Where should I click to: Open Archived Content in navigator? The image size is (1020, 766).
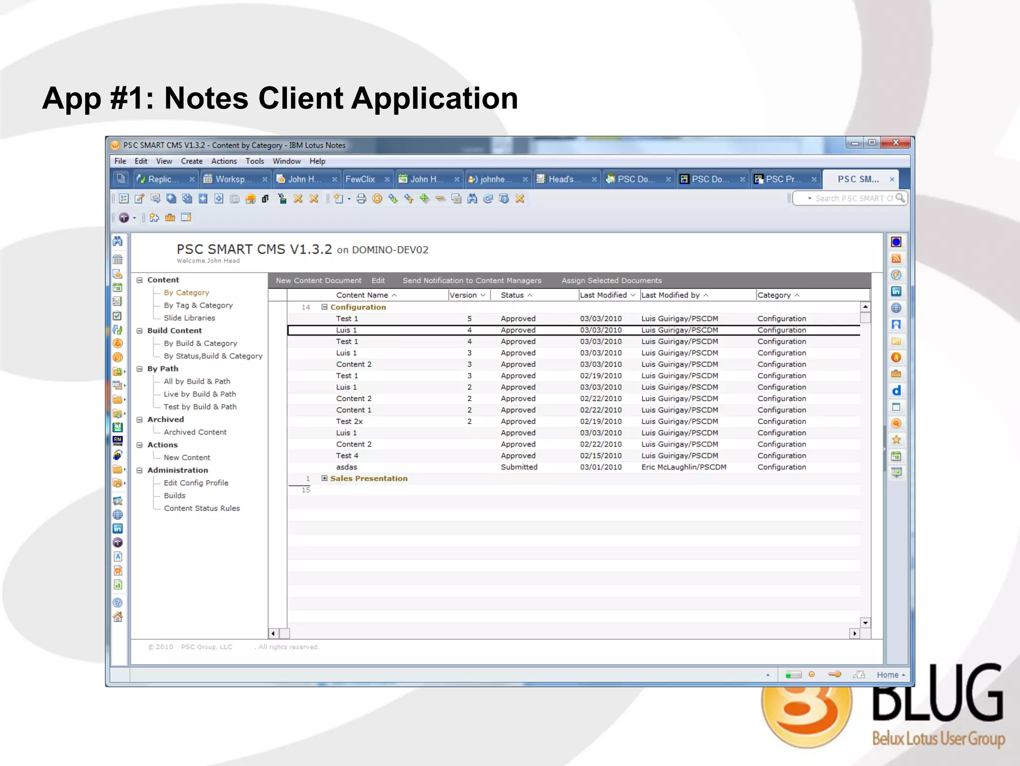pyautogui.click(x=195, y=432)
